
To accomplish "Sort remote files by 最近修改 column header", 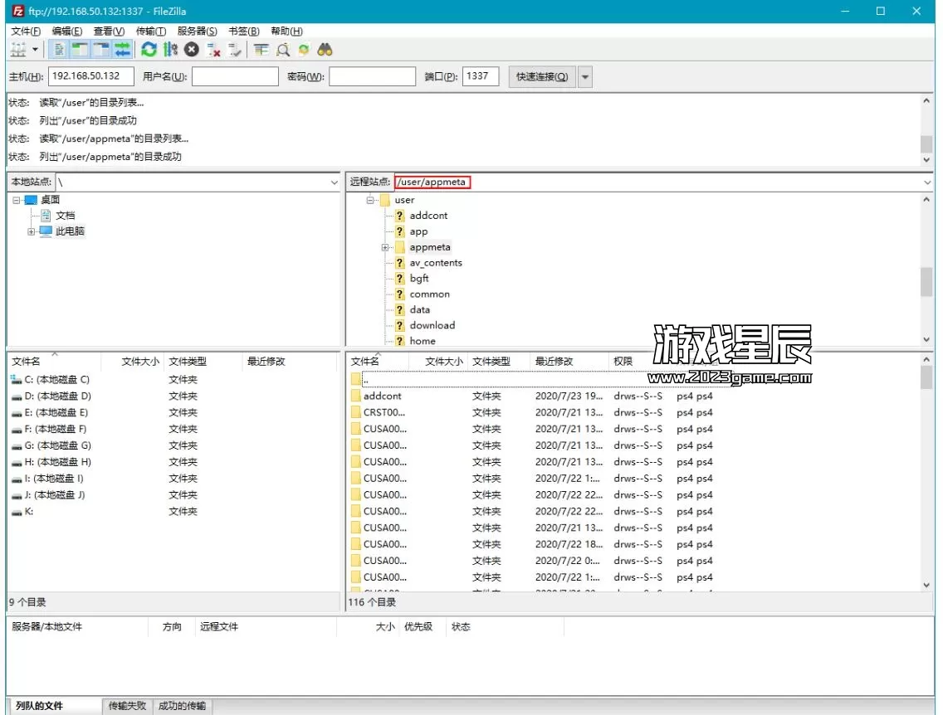I will (554, 362).
